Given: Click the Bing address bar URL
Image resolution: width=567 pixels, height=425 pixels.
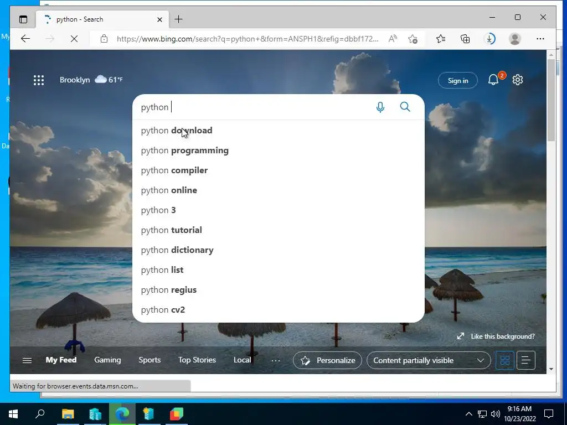Looking at the screenshot, I should coord(248,39).
